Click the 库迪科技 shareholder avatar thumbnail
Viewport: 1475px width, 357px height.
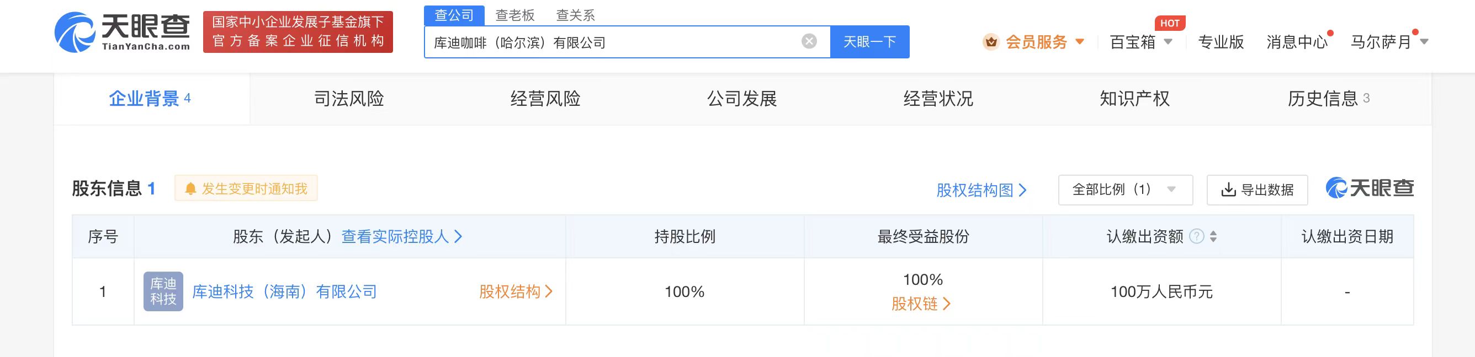tap(163, 291)
